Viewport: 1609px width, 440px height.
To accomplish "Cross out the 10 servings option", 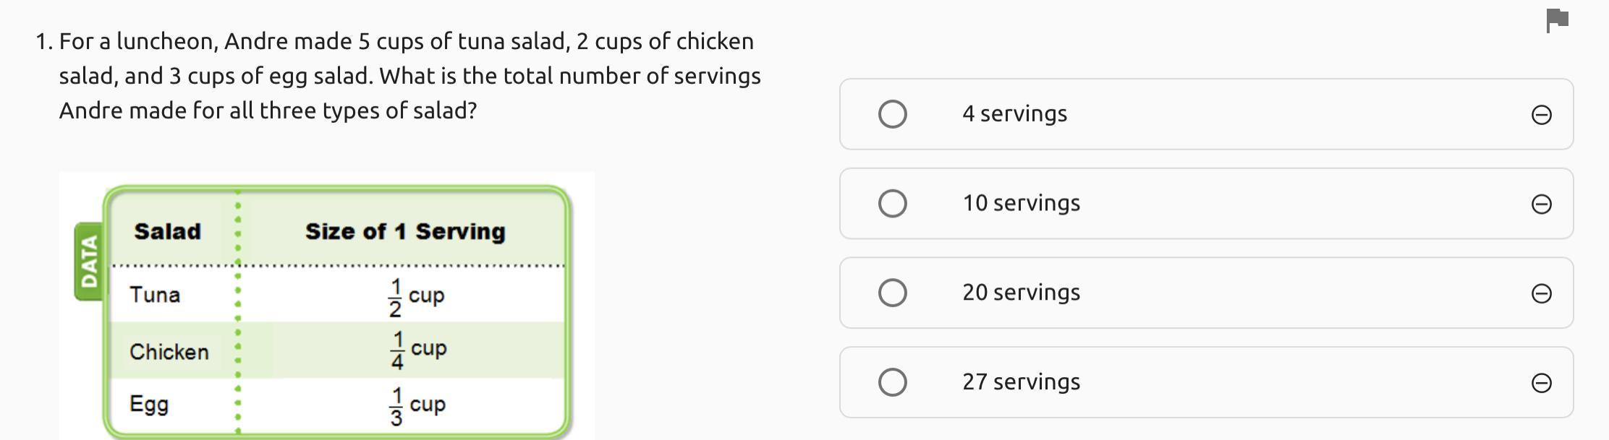I will (1541, 204).
